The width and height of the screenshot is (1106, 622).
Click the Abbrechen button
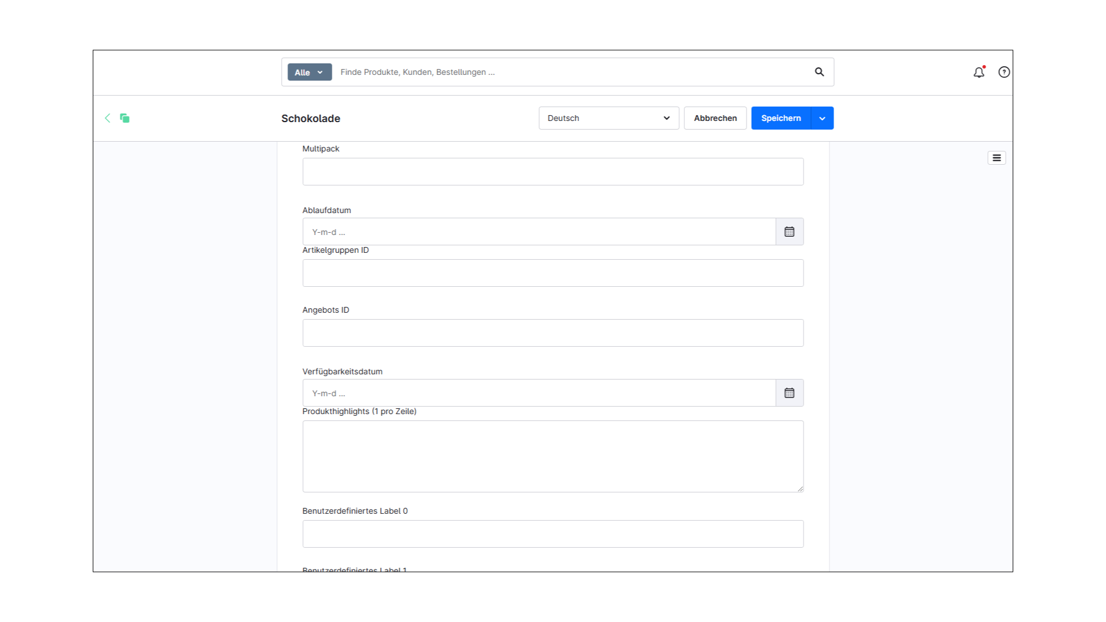pos(715,118)
